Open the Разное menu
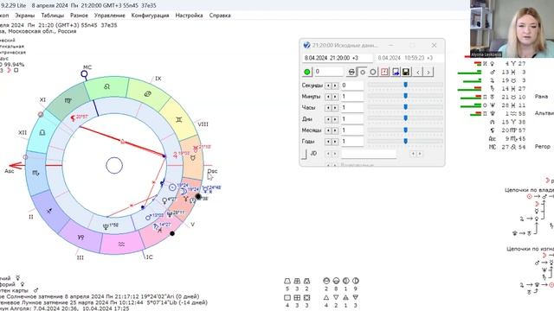This screenshot has width=554, height=311. [79, 16]
